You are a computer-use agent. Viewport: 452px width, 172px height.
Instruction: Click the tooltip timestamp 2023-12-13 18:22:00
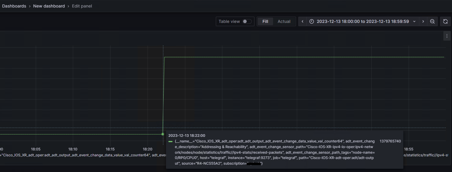187,136
